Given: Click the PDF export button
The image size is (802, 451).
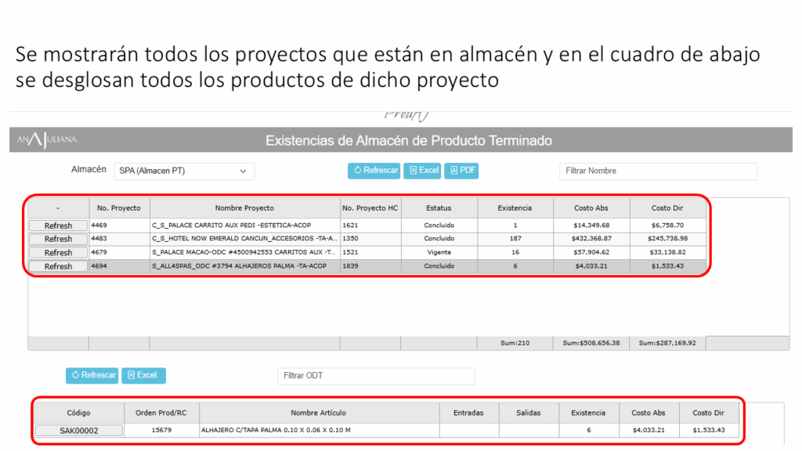Looking at the screenshot, I should coord(462,171).
